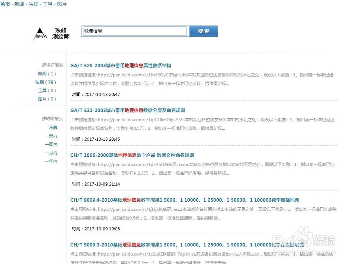Switch to the 工具 ( 0 ) module
355x264 pixels.
47,91
